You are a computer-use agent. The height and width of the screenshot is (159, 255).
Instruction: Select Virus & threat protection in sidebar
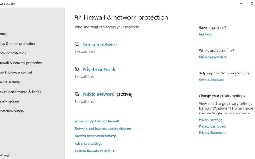(x=18, y=44)
